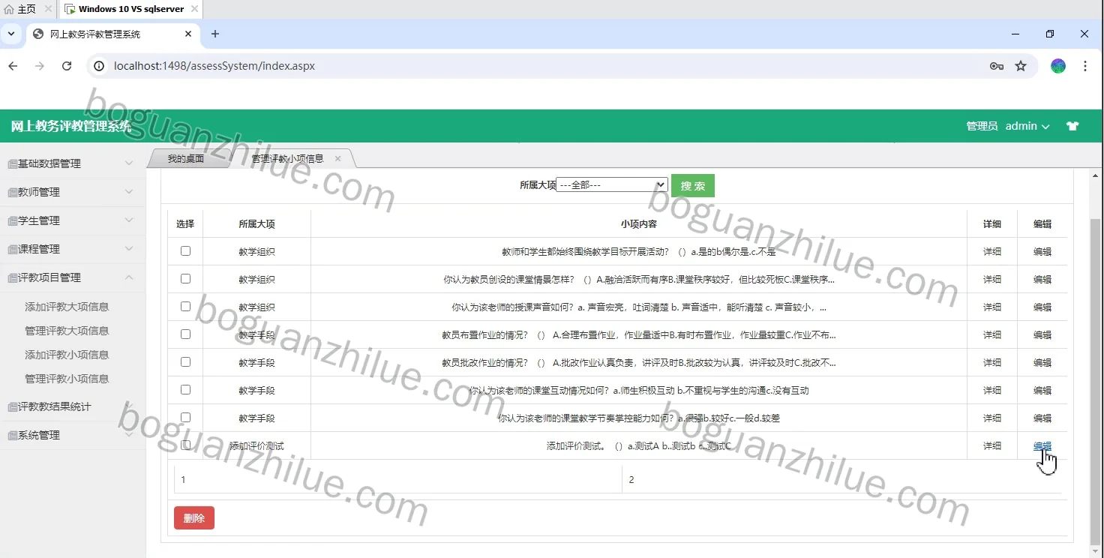This screenshot has width=1104, height=558.
Task: Bookmark this page with star icon
Action: [x=1021, y=66]
